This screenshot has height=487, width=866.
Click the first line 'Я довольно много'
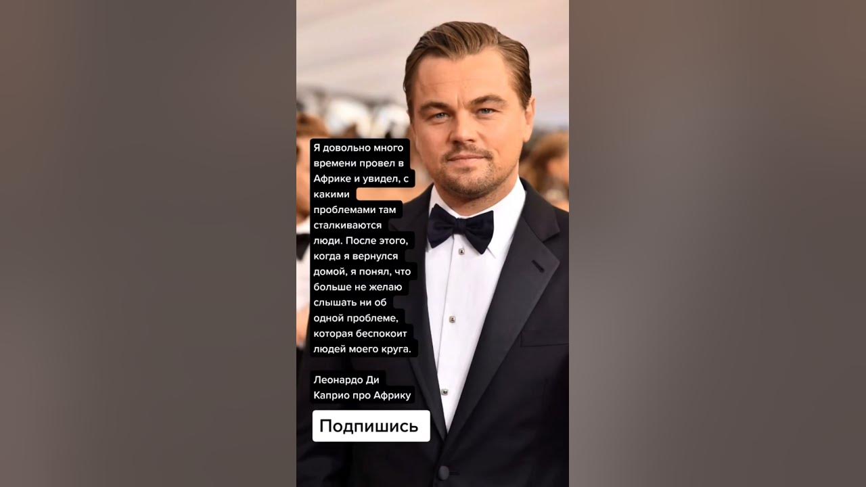(x=358, y=147)
